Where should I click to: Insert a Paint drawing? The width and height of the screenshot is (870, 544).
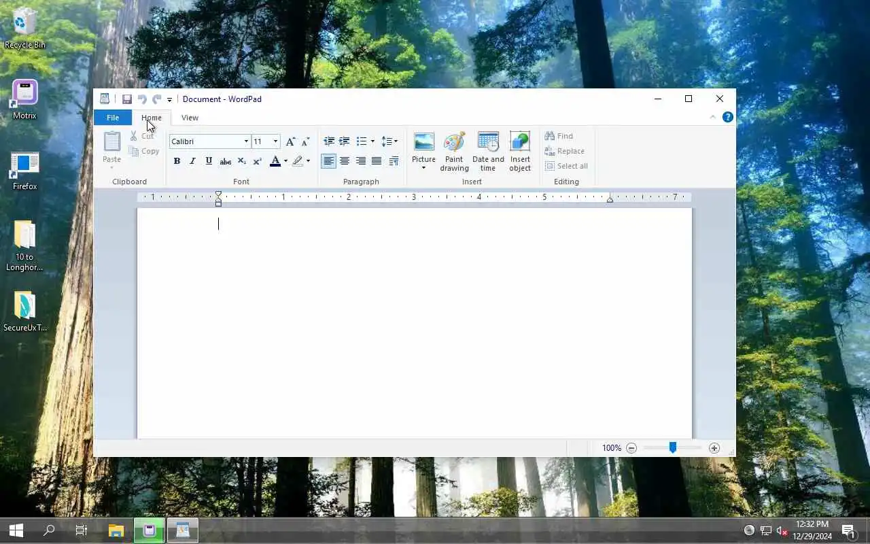pos(454,152)
